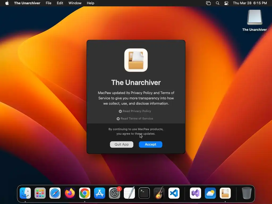Image resolution: width=272 pixels, height=204 pixels.
Task: Open the Apple menu
Action: [7, 3]
